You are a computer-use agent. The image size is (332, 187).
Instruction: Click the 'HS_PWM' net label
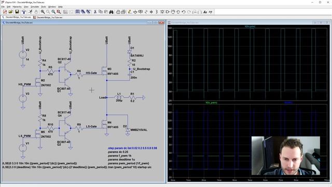24,84
